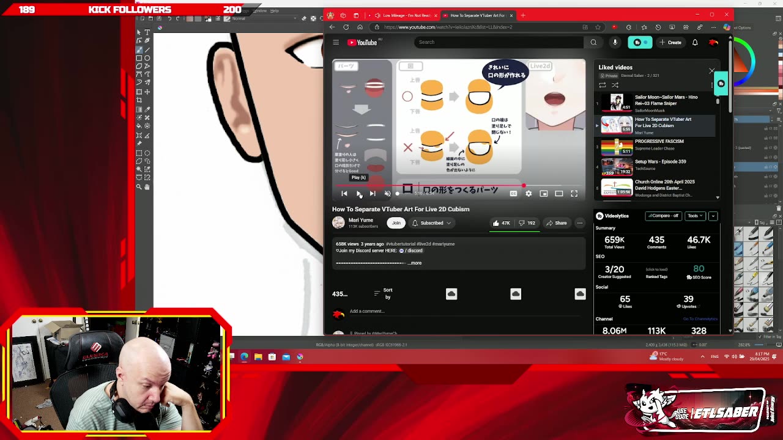Toggle theater mode on the video
The width and height of the screenshot is (783, 440).
tap(558, 193)
